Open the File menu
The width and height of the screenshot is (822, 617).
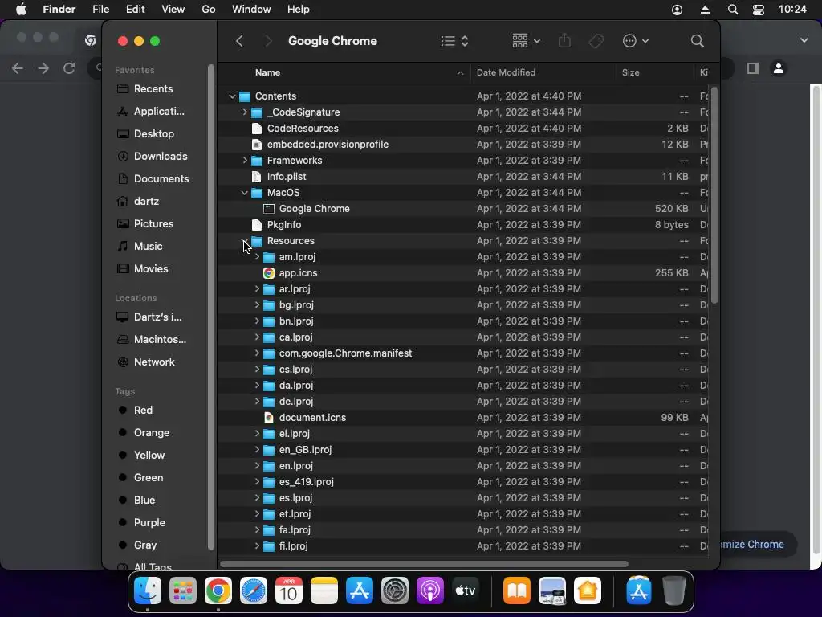[x=100, y=10]
